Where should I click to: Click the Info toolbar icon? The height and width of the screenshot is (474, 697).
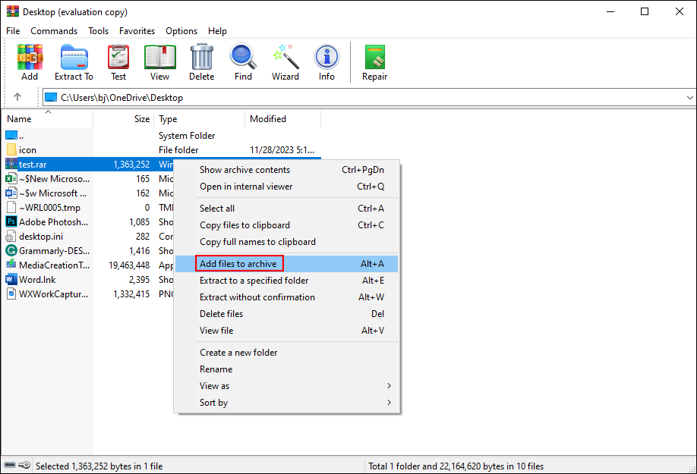click(x=326, y=61)
